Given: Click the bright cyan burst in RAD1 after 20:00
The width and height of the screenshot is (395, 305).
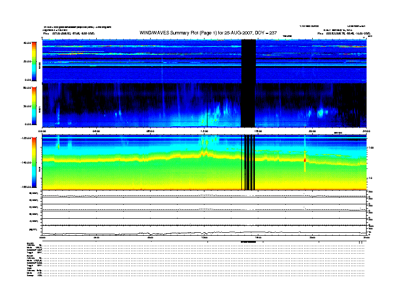Looking at the screenshot, I should pyautogui.click(x=320, y=112).
